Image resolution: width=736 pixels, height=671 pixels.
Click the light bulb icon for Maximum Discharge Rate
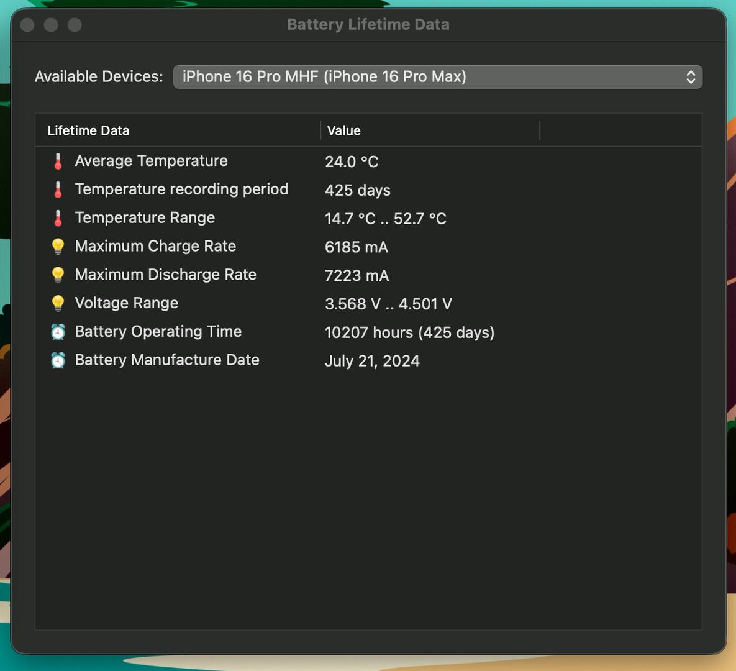click(58, 275)
